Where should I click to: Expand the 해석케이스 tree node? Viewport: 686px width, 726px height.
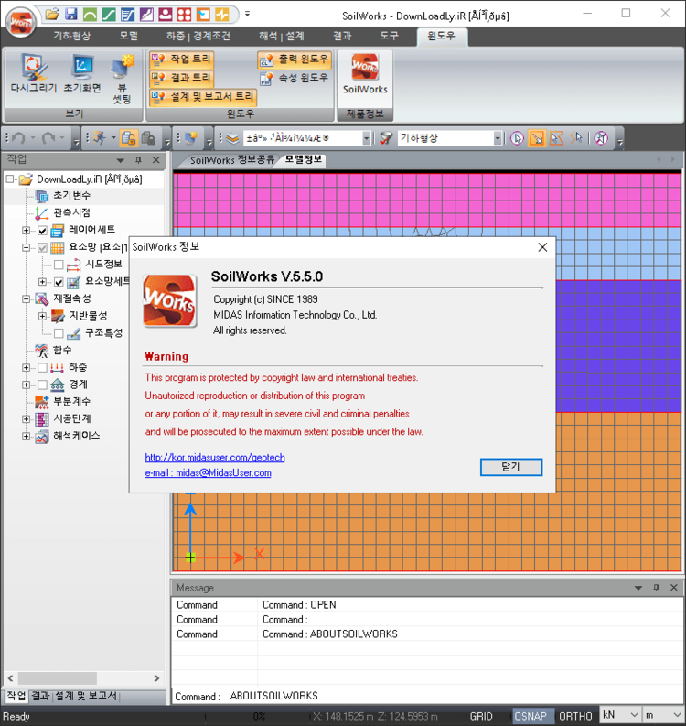pyautogui.click(x=27, y=437)
